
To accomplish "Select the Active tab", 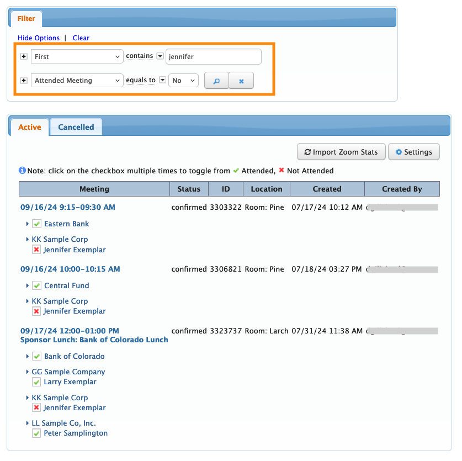I will (x=30, y=127).
